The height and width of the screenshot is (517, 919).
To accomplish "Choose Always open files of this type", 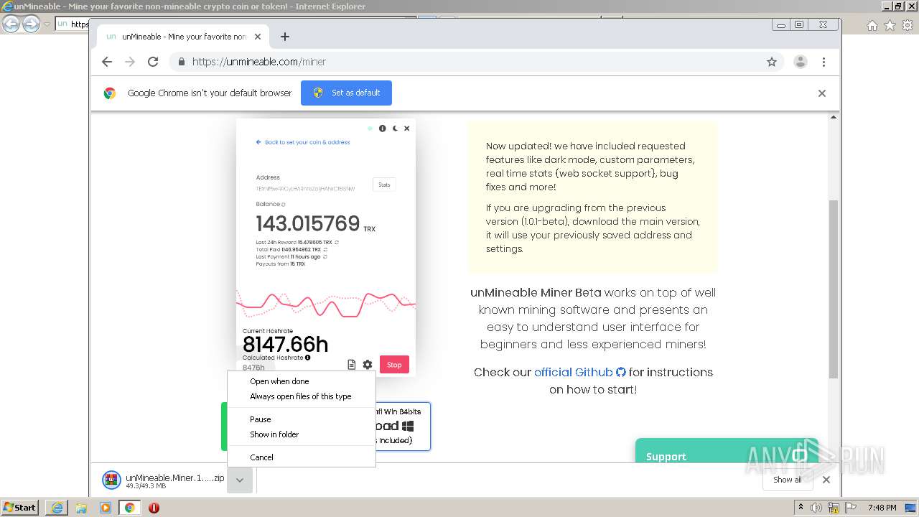I will 301,396.
